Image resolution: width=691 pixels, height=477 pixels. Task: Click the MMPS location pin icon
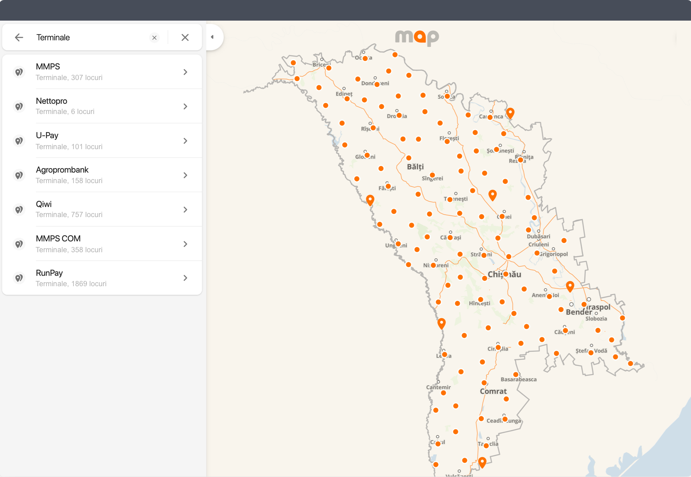(x=19, y=72)
